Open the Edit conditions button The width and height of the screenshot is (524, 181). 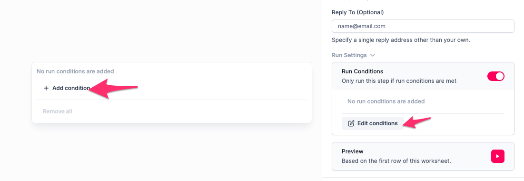point(373,123)
